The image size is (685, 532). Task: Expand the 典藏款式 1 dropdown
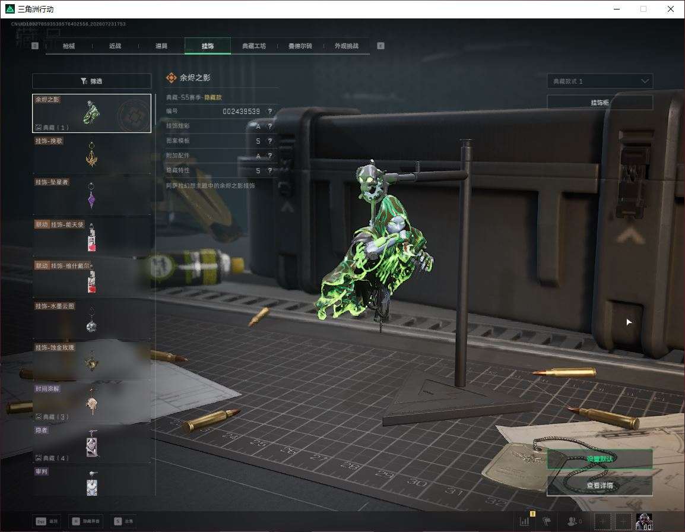(600, 81)
